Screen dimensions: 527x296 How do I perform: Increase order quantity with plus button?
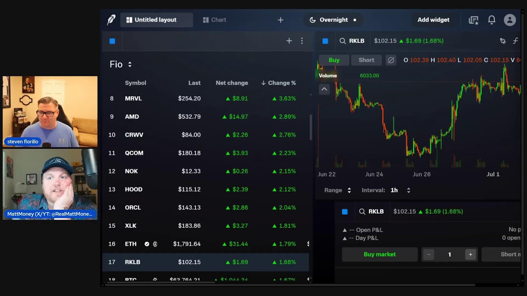point(471,254)
